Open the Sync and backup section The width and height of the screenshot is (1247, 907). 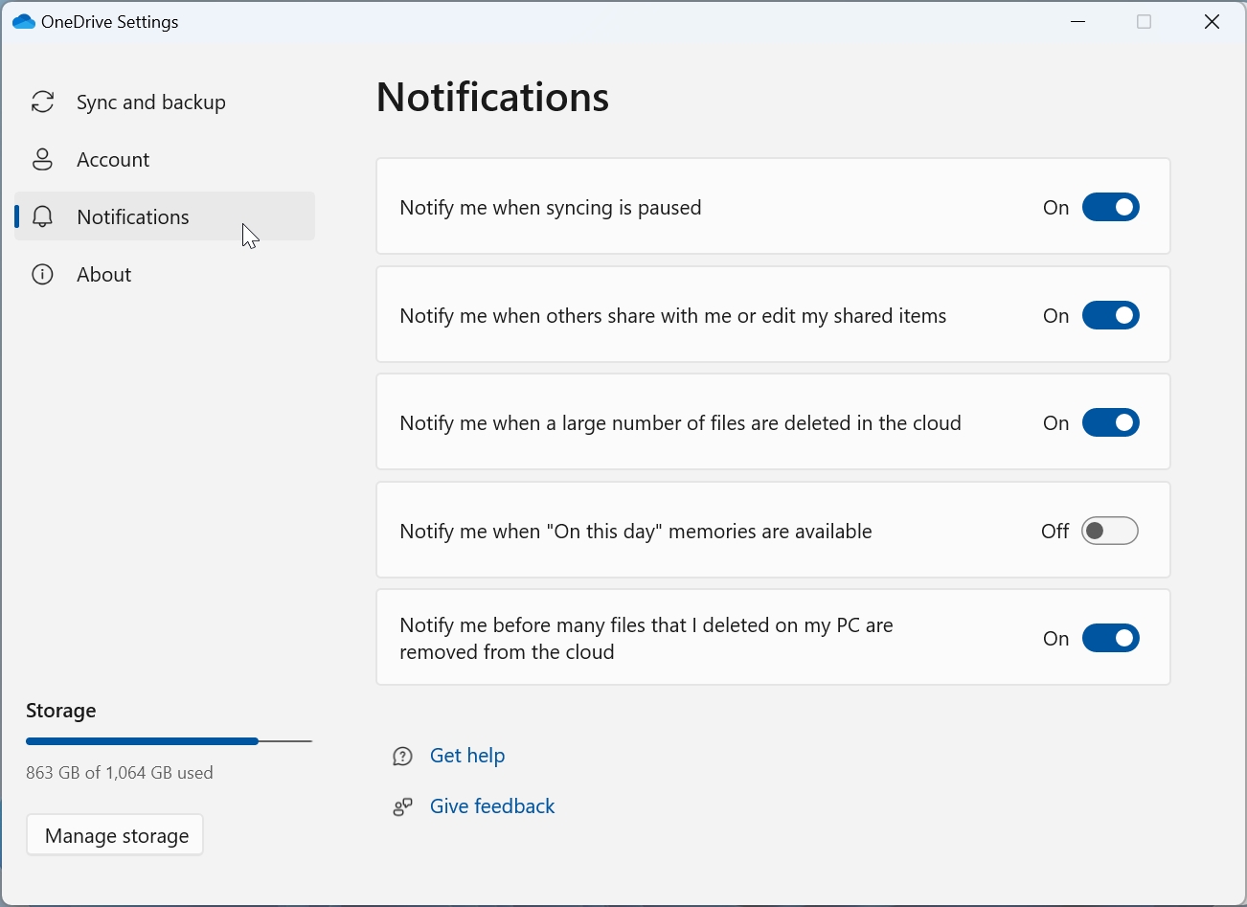[x=151, y=102]
